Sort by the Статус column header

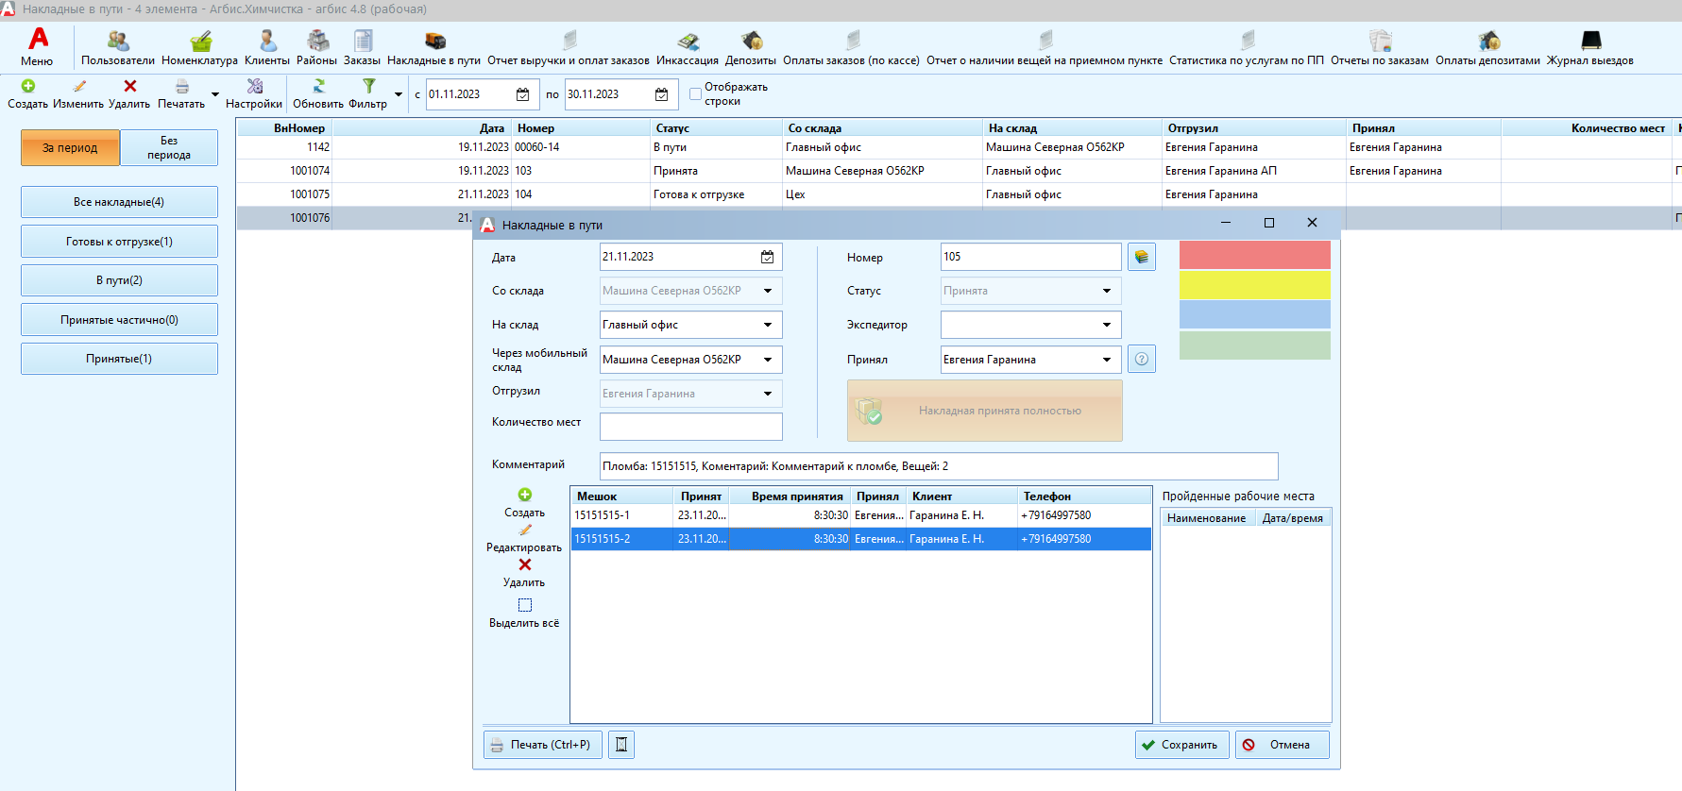point(716,127)
